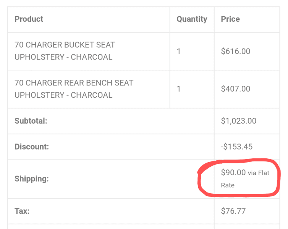Image resolution: width=288 pixels, height=229 pixels.
Task: Open the 70 Charger Bucket Seat Upholstery product
Action: 65,51
